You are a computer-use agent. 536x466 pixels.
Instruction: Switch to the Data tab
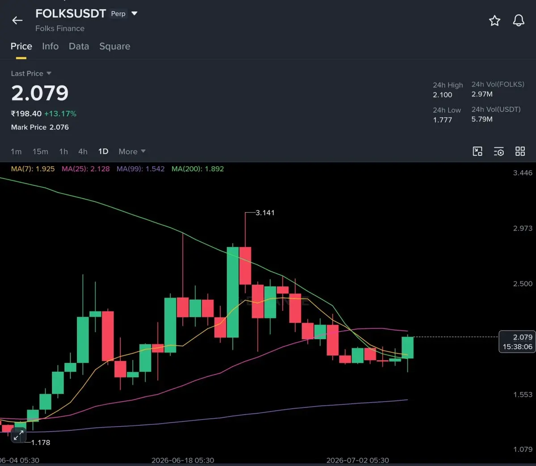click(79, 46)
